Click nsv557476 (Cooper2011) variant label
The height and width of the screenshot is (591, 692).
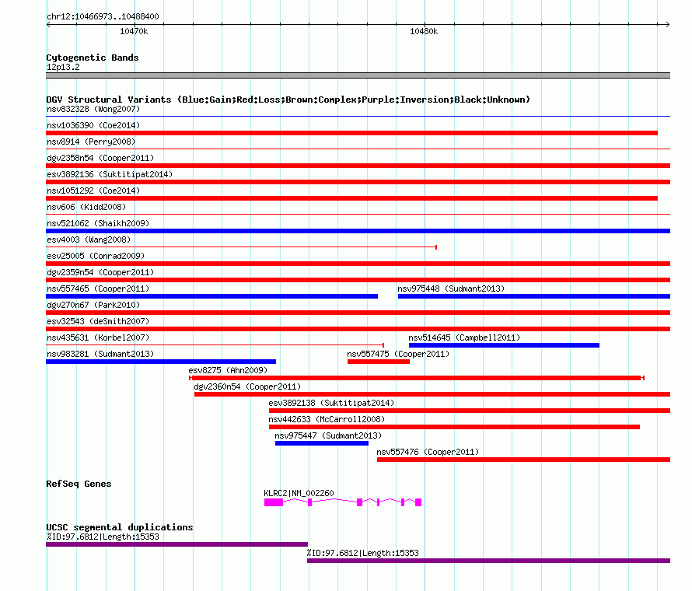[428, 452]
